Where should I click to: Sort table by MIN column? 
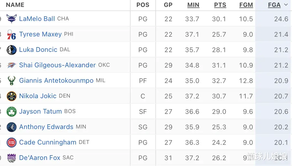pyautogui.click(x=193, y=5)
